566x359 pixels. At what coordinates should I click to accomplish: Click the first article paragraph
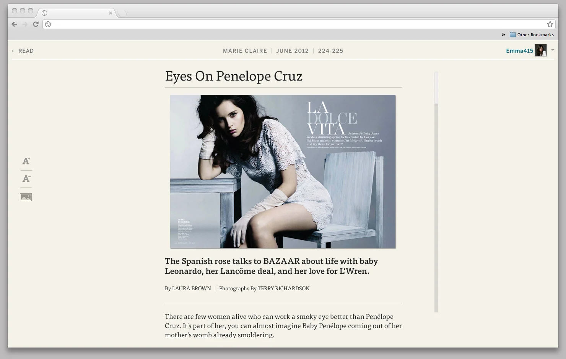[283, 325]
